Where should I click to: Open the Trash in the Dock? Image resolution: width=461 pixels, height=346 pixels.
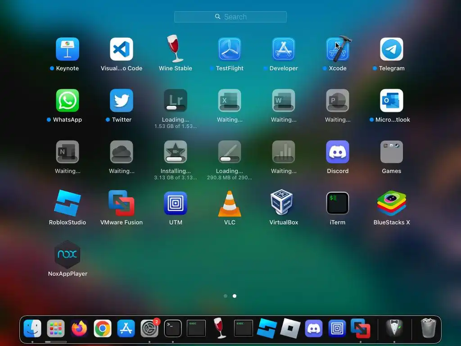(x=429, y=328)
